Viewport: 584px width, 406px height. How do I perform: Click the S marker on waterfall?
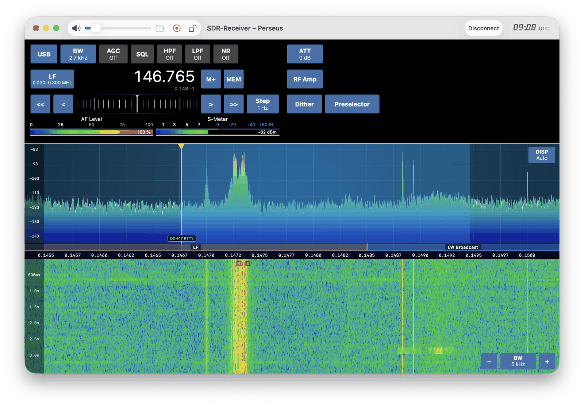247,263
